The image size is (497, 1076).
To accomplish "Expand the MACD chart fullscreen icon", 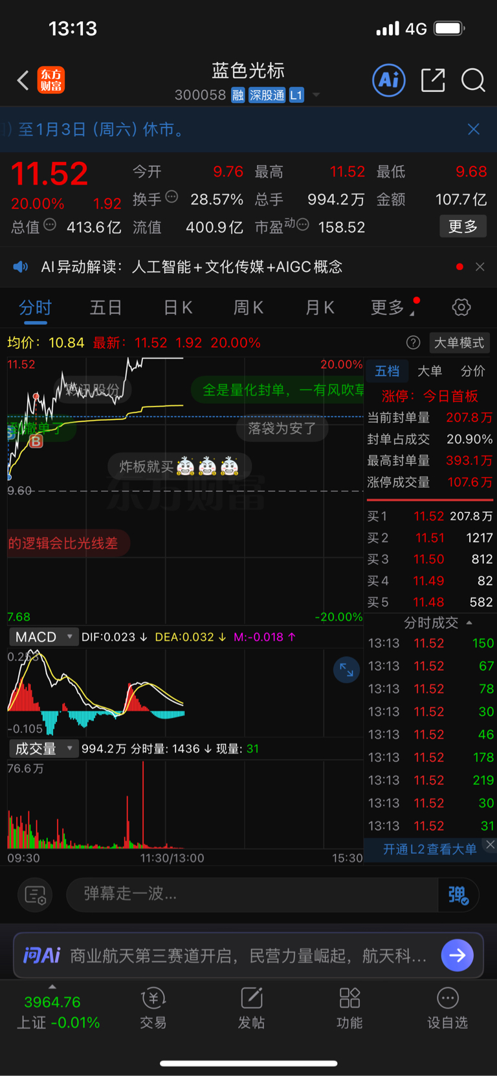I will pos(346,669).
